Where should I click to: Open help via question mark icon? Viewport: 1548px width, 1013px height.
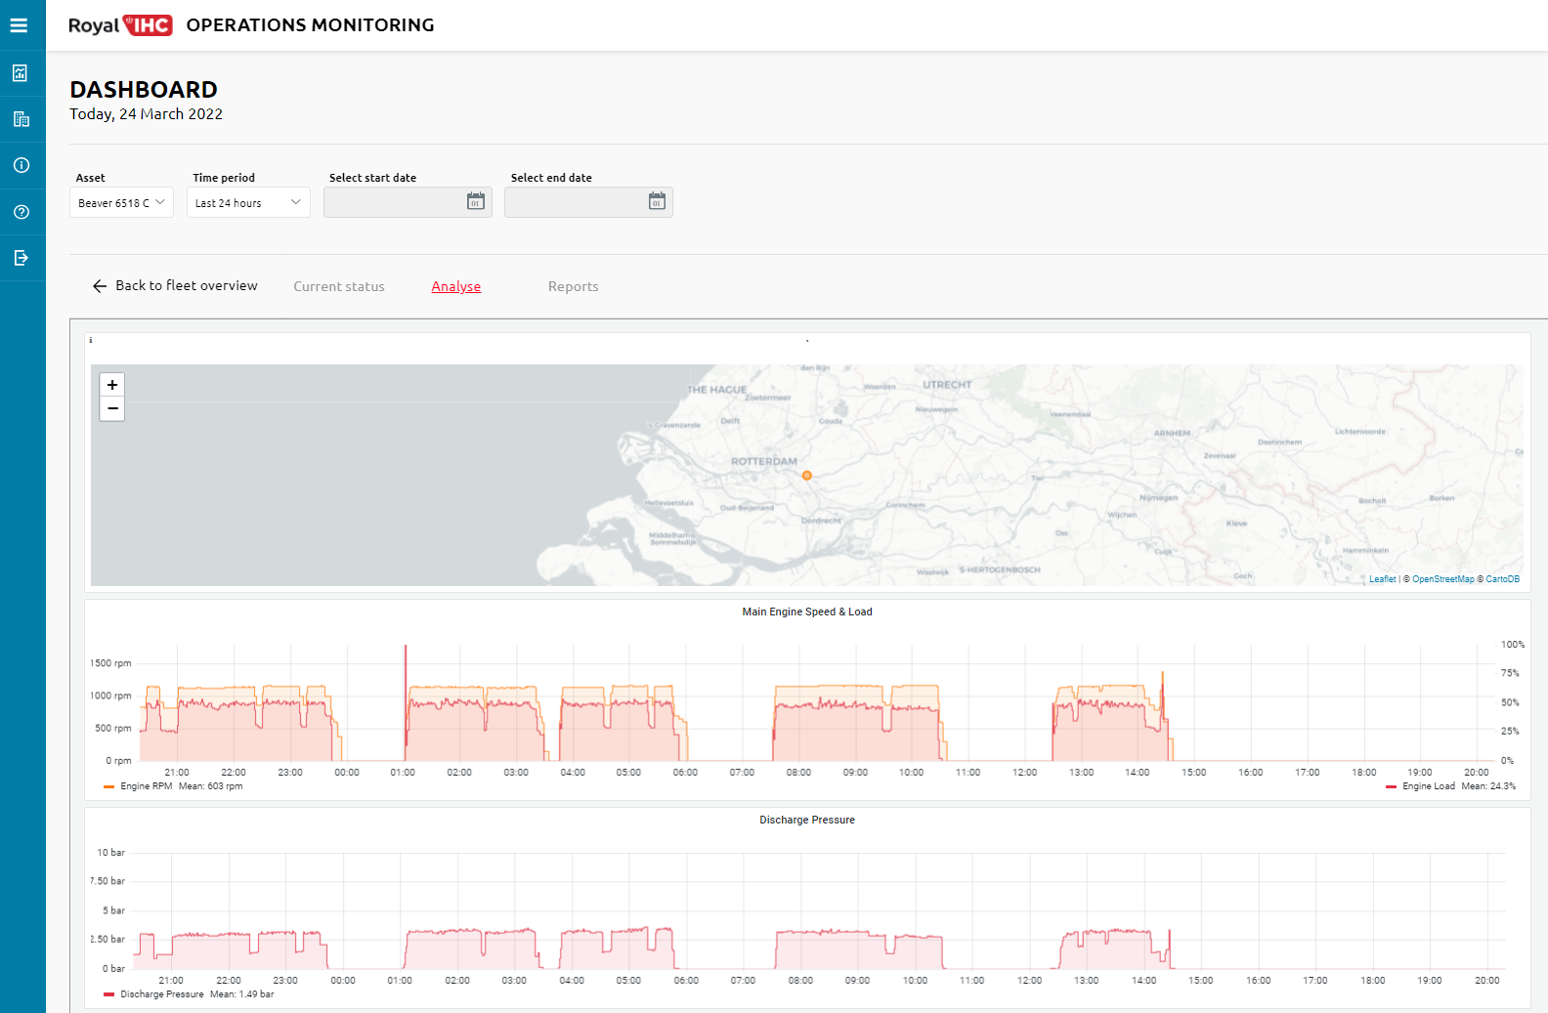21,212
